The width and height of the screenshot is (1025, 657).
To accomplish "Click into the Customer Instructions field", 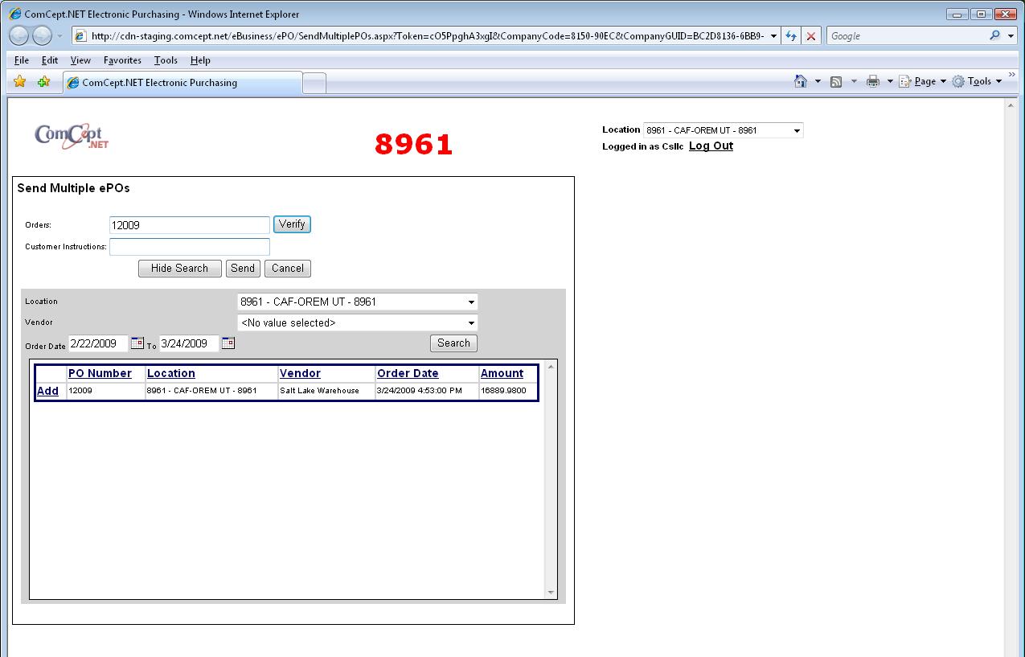I will [x=190, y=247].
